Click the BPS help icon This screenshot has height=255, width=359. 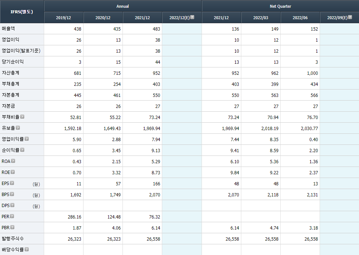click(x=12, y=194)
